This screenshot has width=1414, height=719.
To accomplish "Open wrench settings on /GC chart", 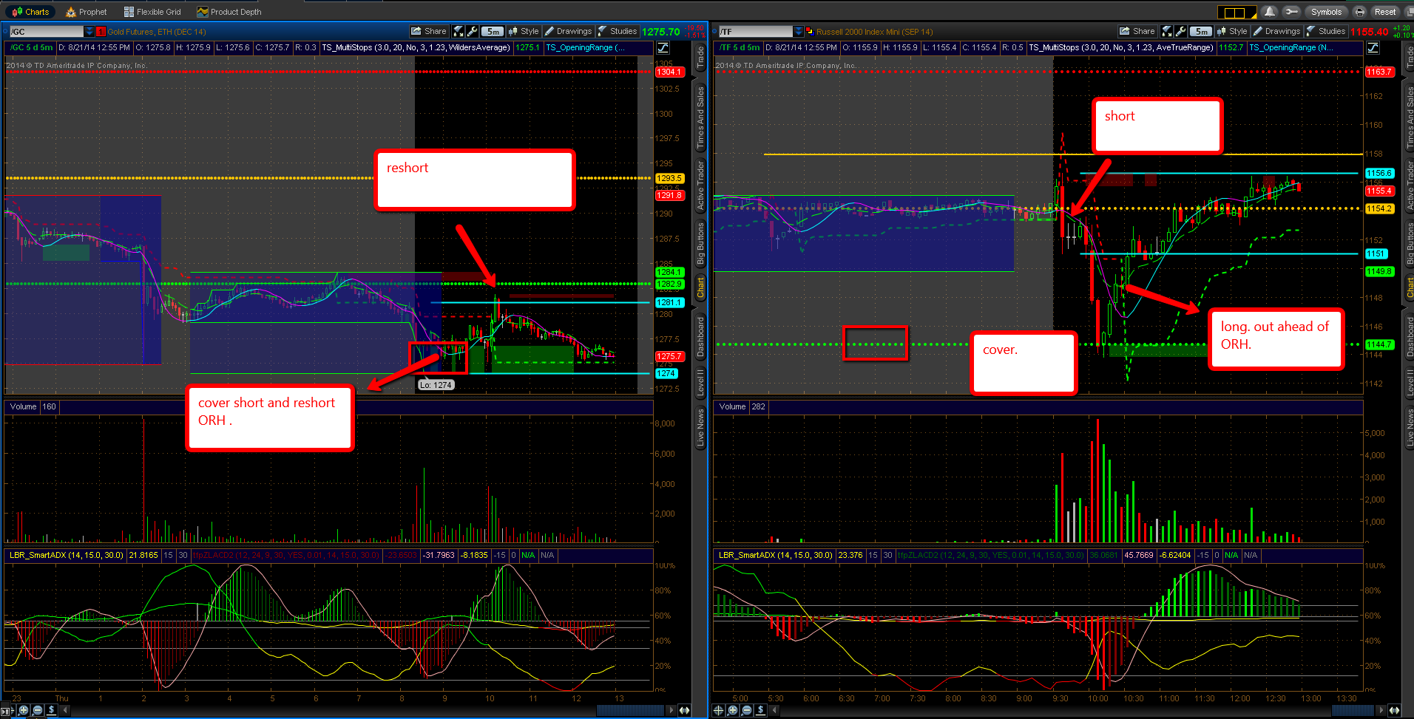I will tap(472, 31).
